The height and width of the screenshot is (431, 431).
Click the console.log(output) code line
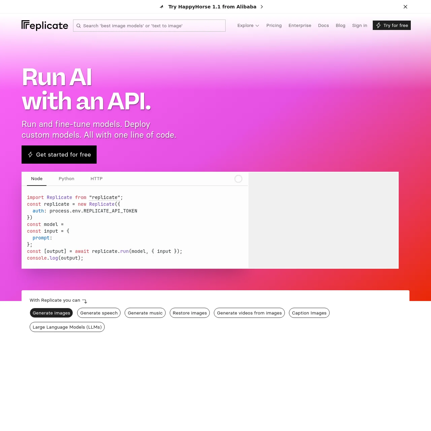[55, 258]
